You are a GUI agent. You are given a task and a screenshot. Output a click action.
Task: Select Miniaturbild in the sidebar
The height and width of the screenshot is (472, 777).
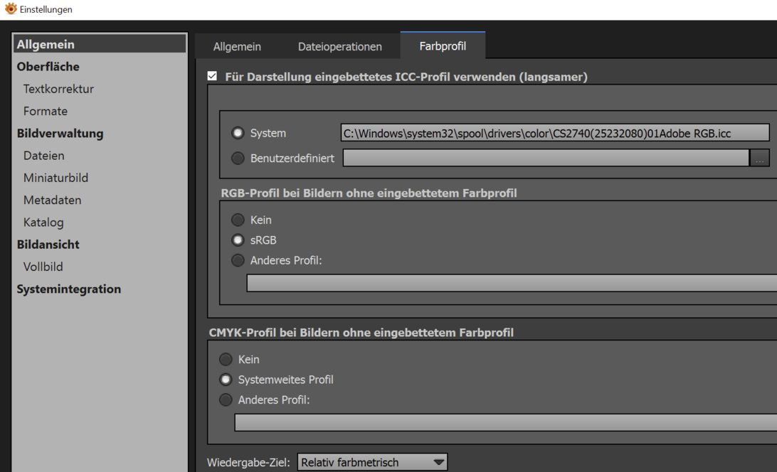pos(55,178)
